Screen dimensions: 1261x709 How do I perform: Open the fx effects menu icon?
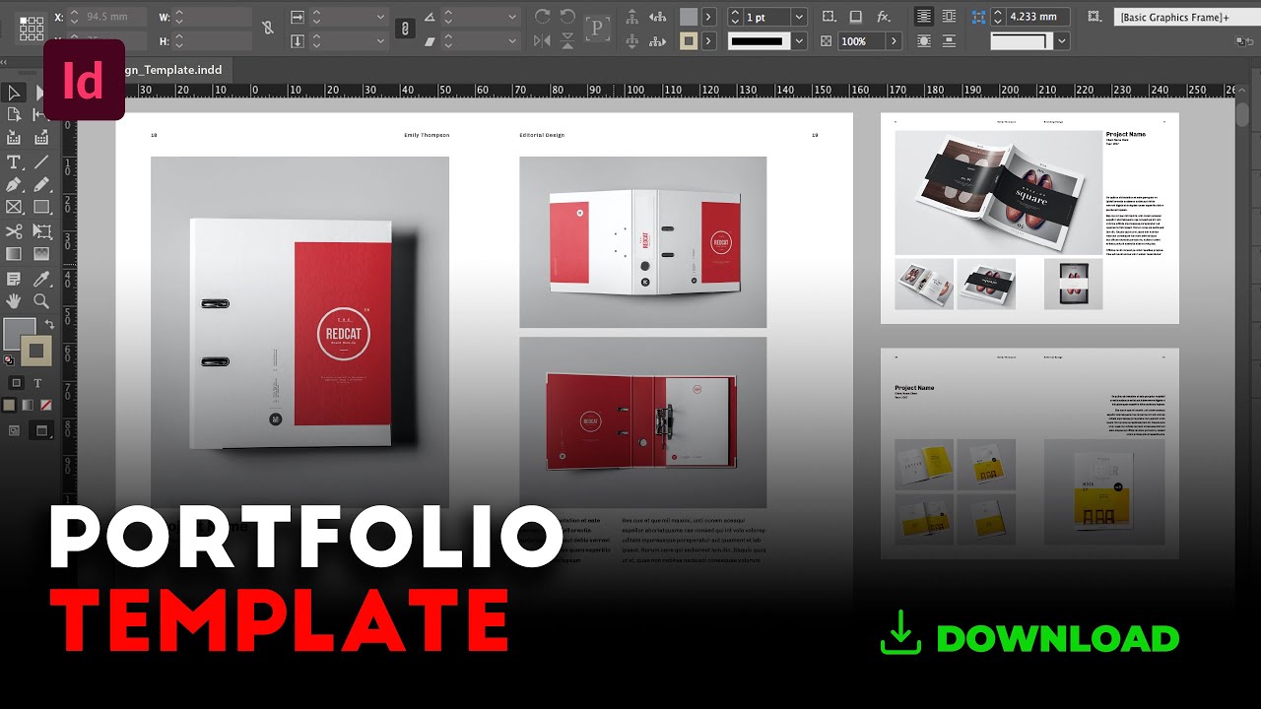[884, 17]
